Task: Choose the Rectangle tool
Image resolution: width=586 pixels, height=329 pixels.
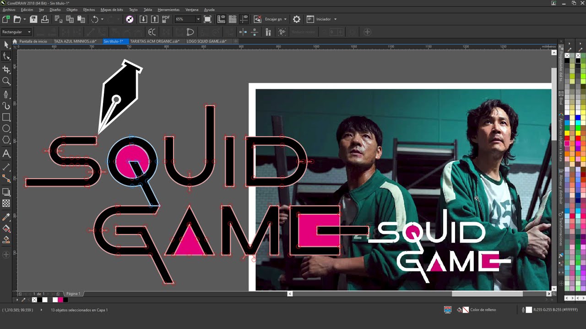Action: pyautogui.click(x=6, y=117)
